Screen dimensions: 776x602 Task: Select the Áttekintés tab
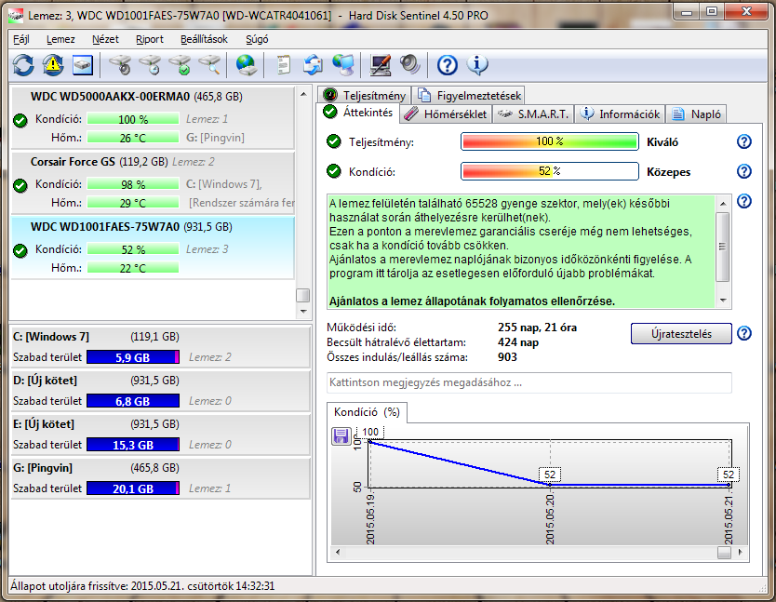[358, 113]
